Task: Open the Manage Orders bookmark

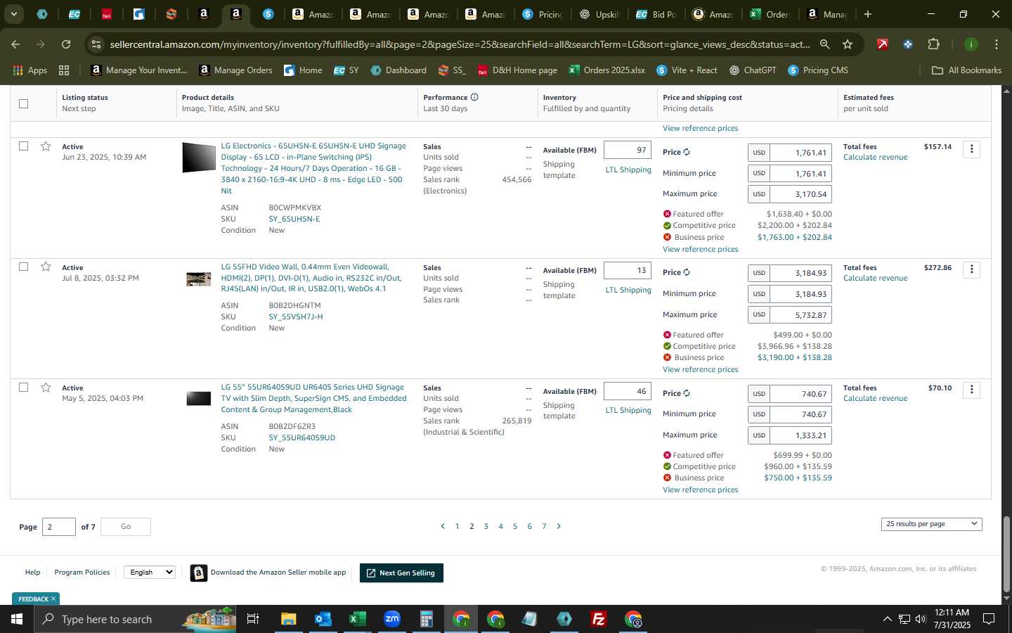Action: point(235,70)
